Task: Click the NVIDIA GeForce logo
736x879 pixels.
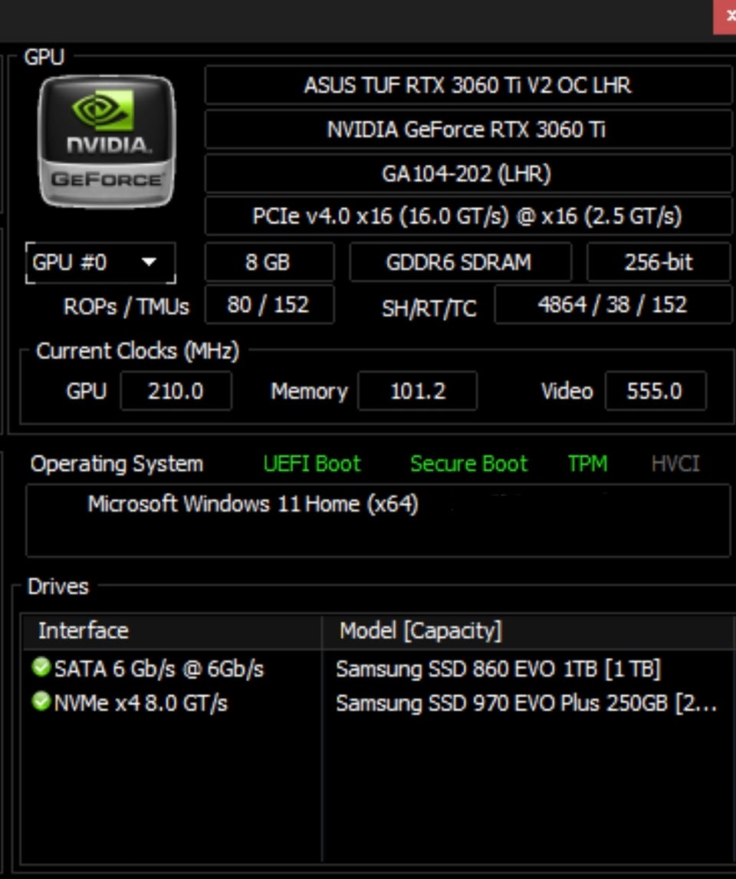Action: [x=107, y=141]
